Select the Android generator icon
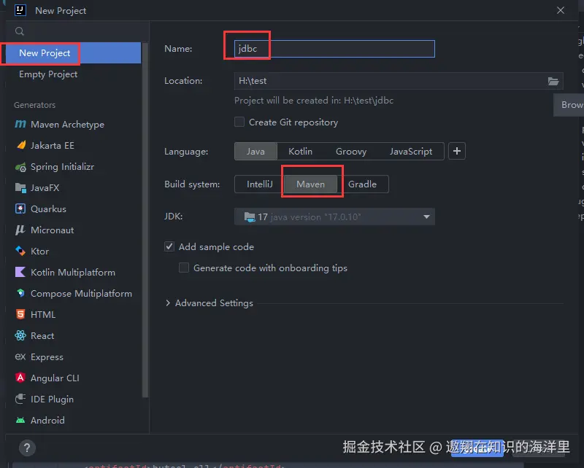 (20, 420)
